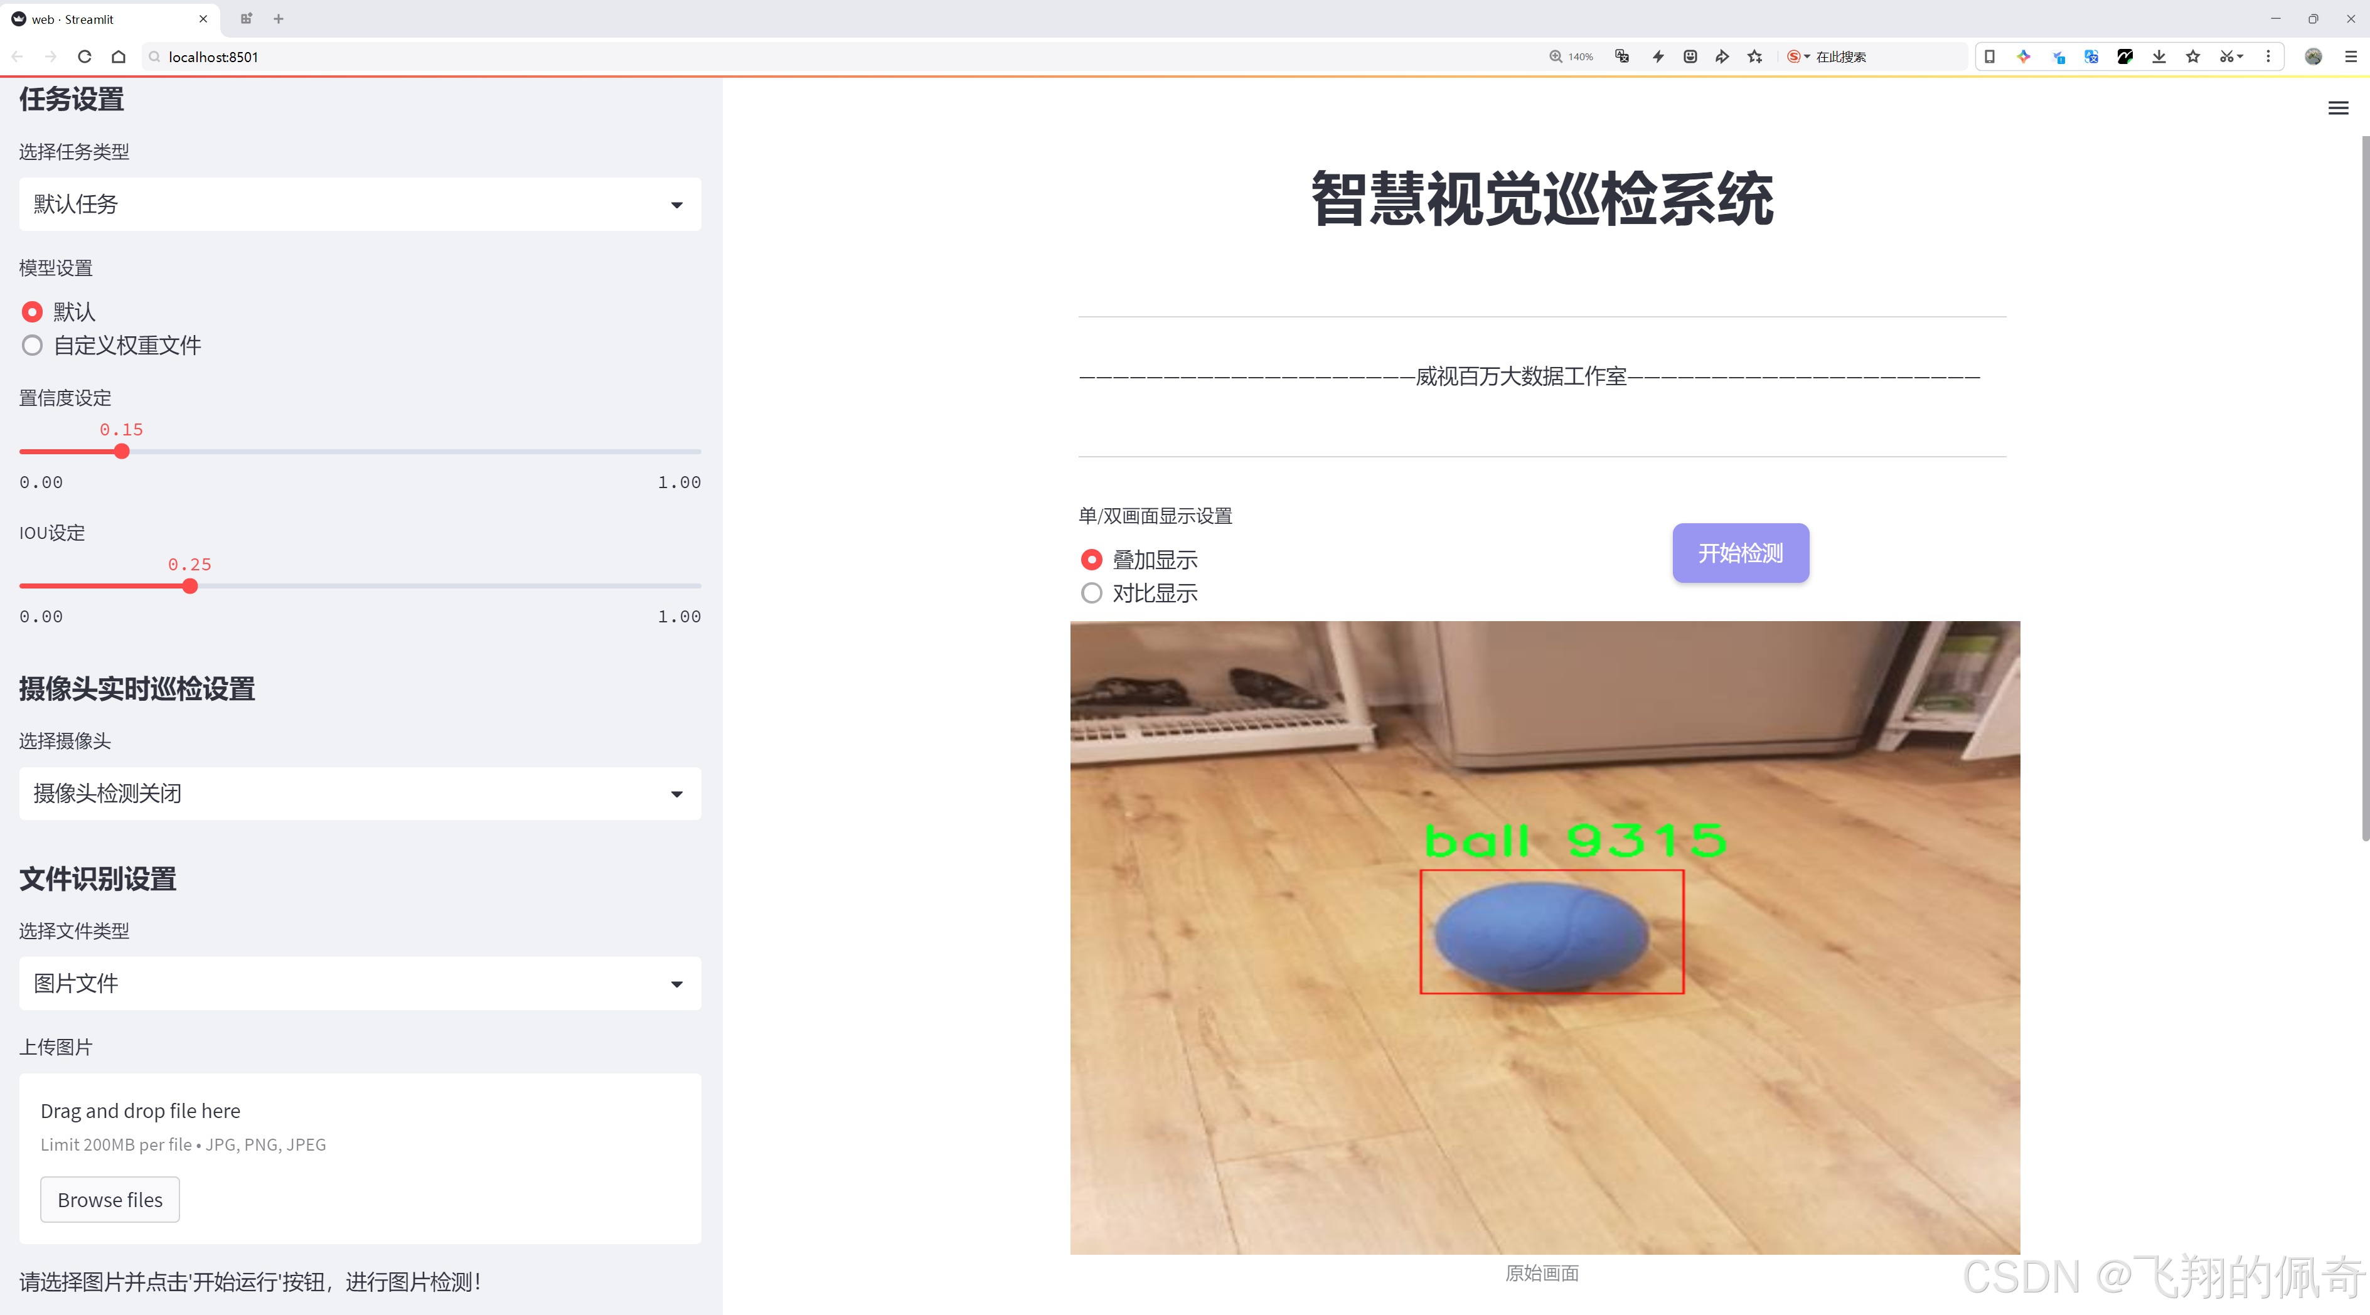
Task: Open the 摄像头检测关闭 camera dropdown
Action: (x=359, y=792)
